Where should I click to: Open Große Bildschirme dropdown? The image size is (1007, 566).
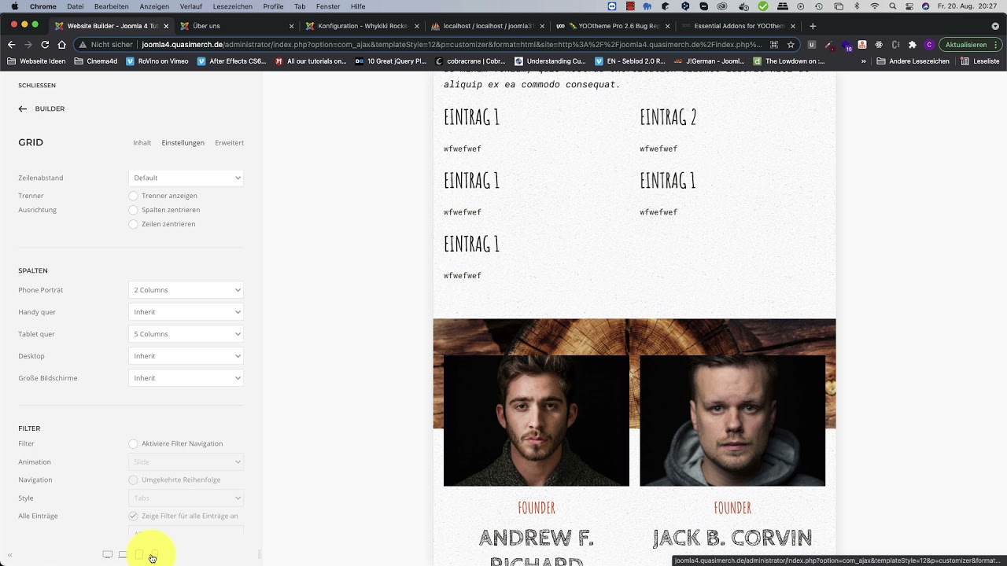point(186,378)
